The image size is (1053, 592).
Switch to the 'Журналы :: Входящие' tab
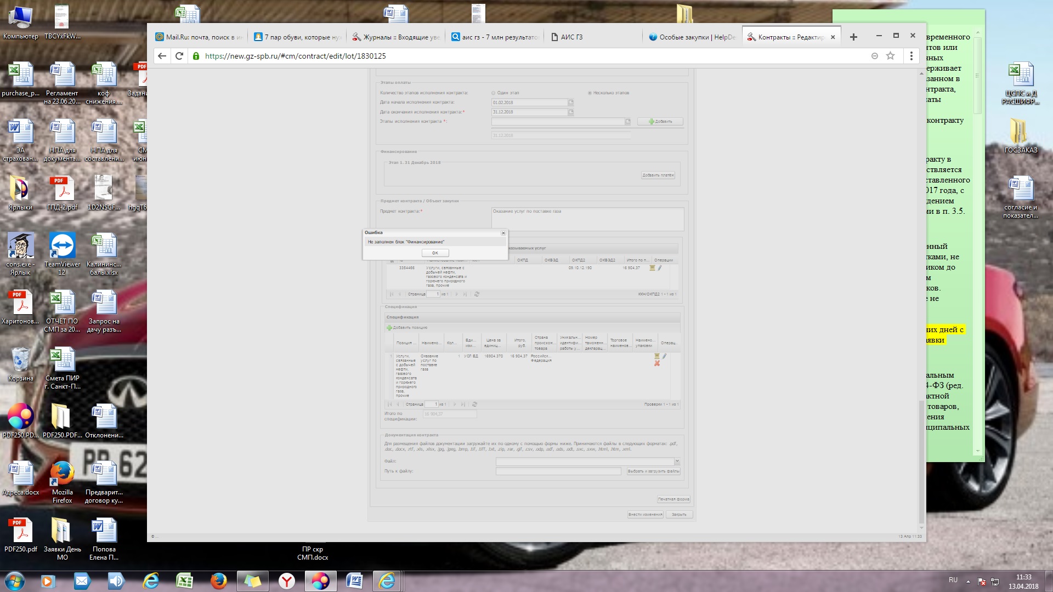point(396,37)
